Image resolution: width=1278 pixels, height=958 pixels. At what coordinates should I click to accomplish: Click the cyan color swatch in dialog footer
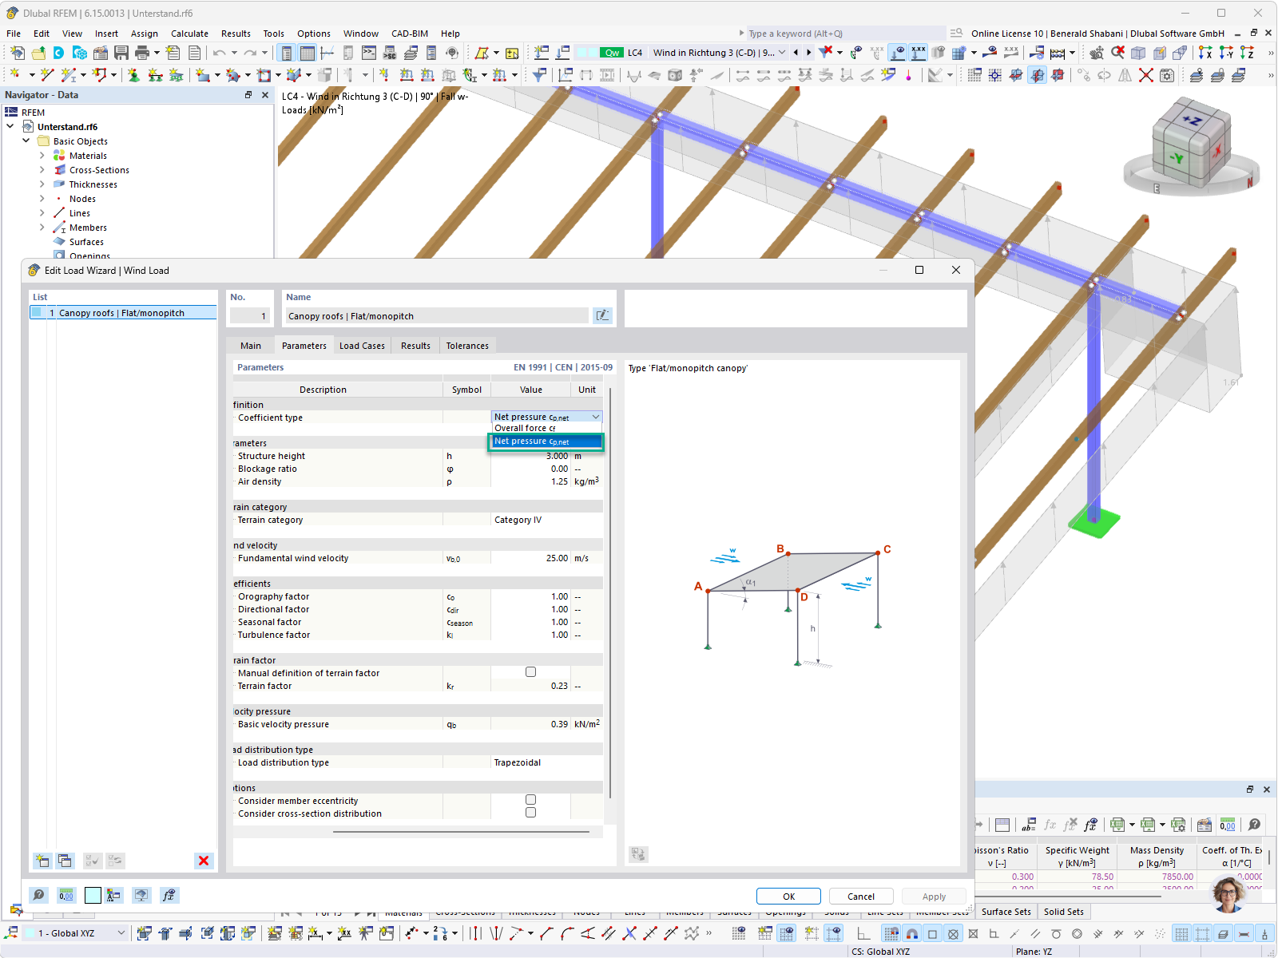click(93, 896)
